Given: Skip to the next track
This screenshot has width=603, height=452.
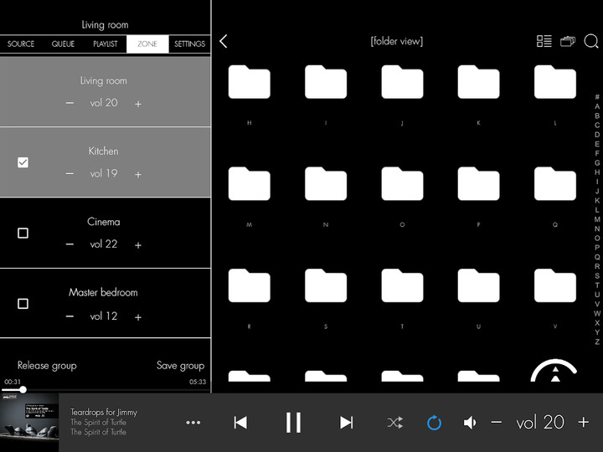Looking at the screenshot, I should (346, 423).
